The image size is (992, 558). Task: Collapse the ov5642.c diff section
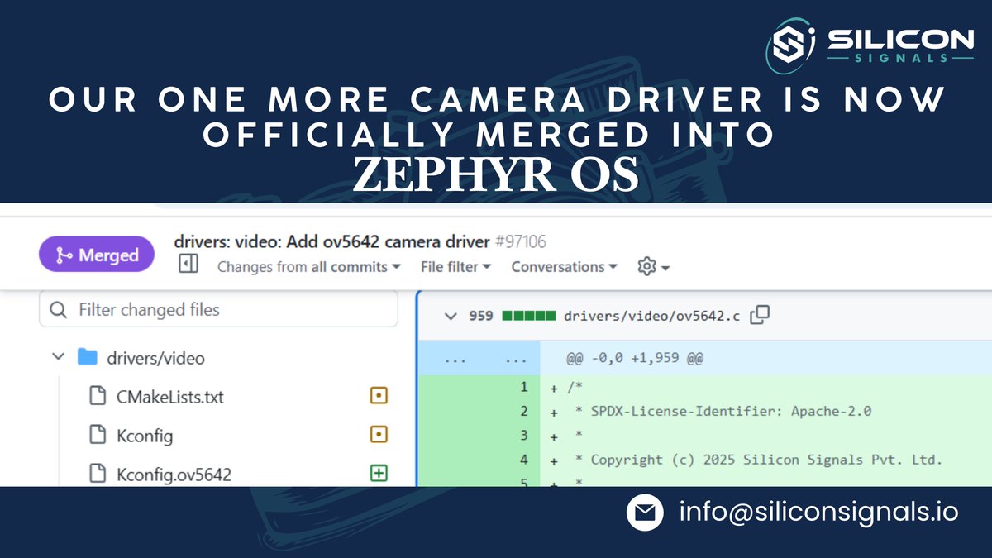click(451, 315)
